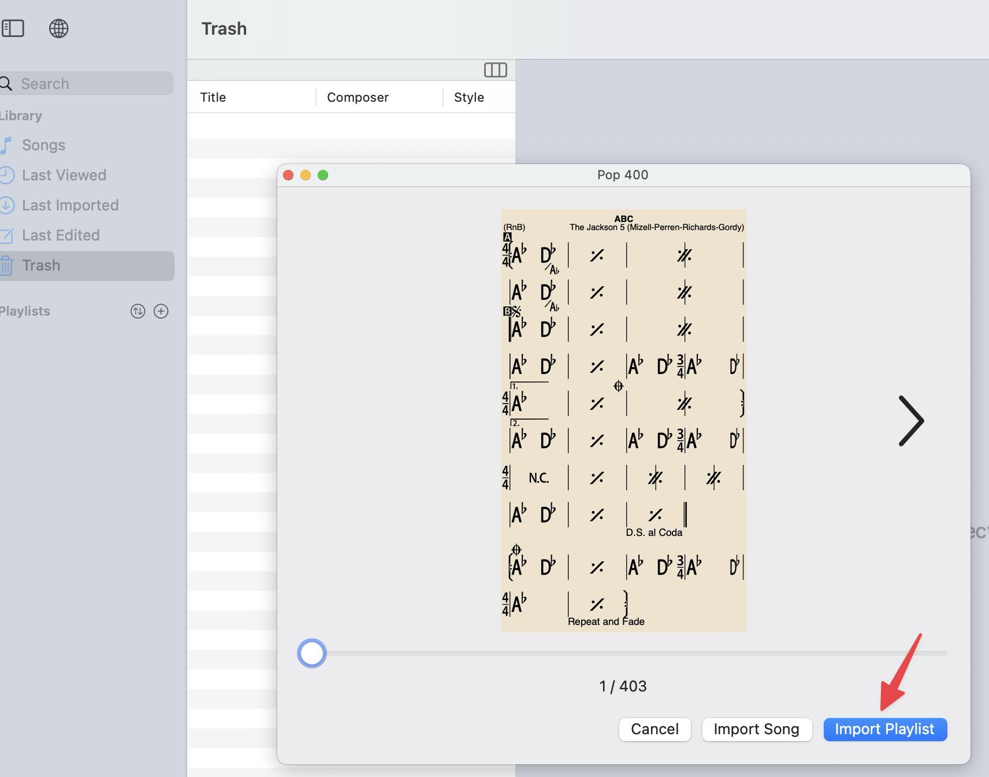Add a new playlist with plus icon

[x=161, y=311]
